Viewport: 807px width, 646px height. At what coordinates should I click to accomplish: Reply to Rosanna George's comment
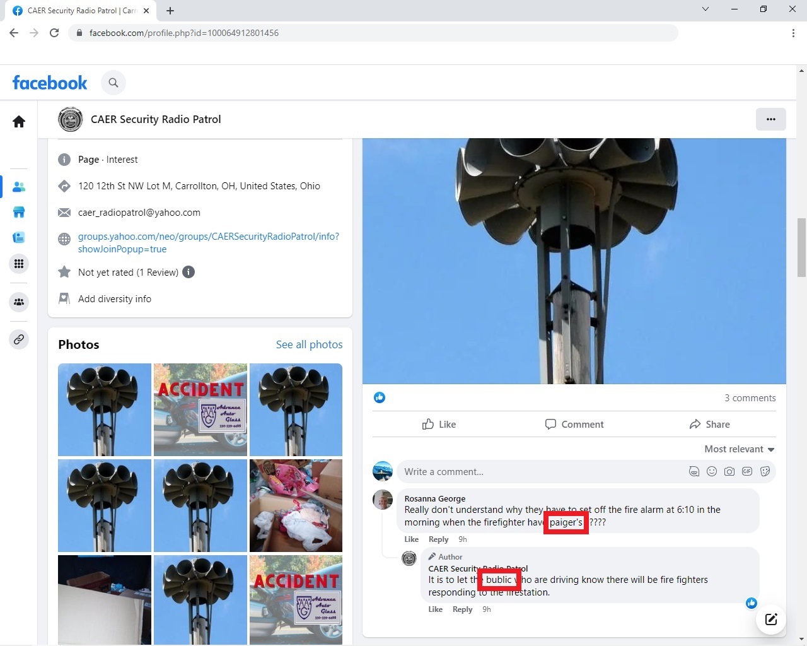[x=439, y=539]
